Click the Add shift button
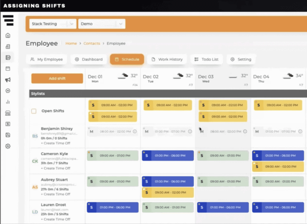 point(57,78)
